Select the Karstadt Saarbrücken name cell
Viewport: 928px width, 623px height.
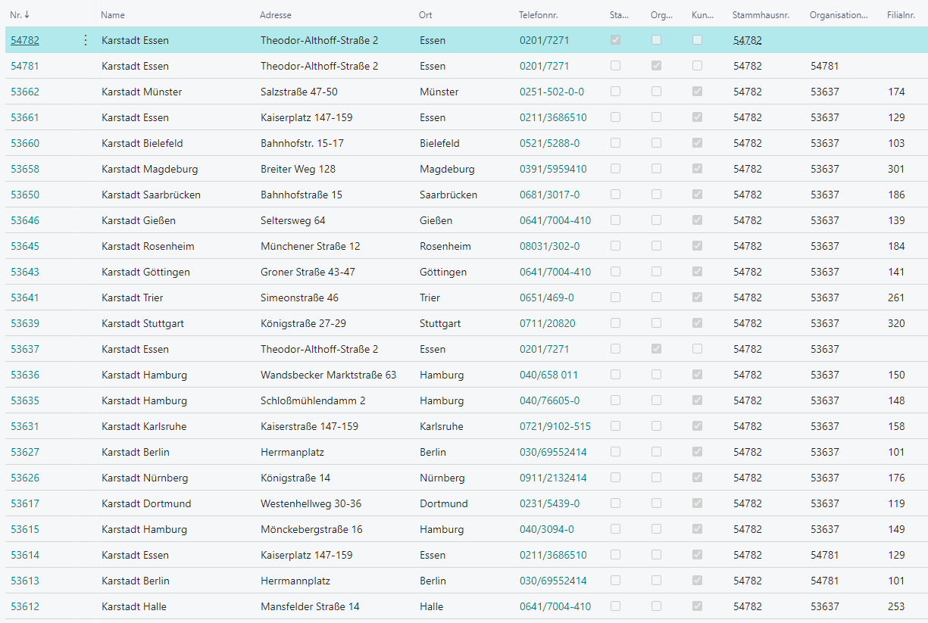tap(151, 195)
